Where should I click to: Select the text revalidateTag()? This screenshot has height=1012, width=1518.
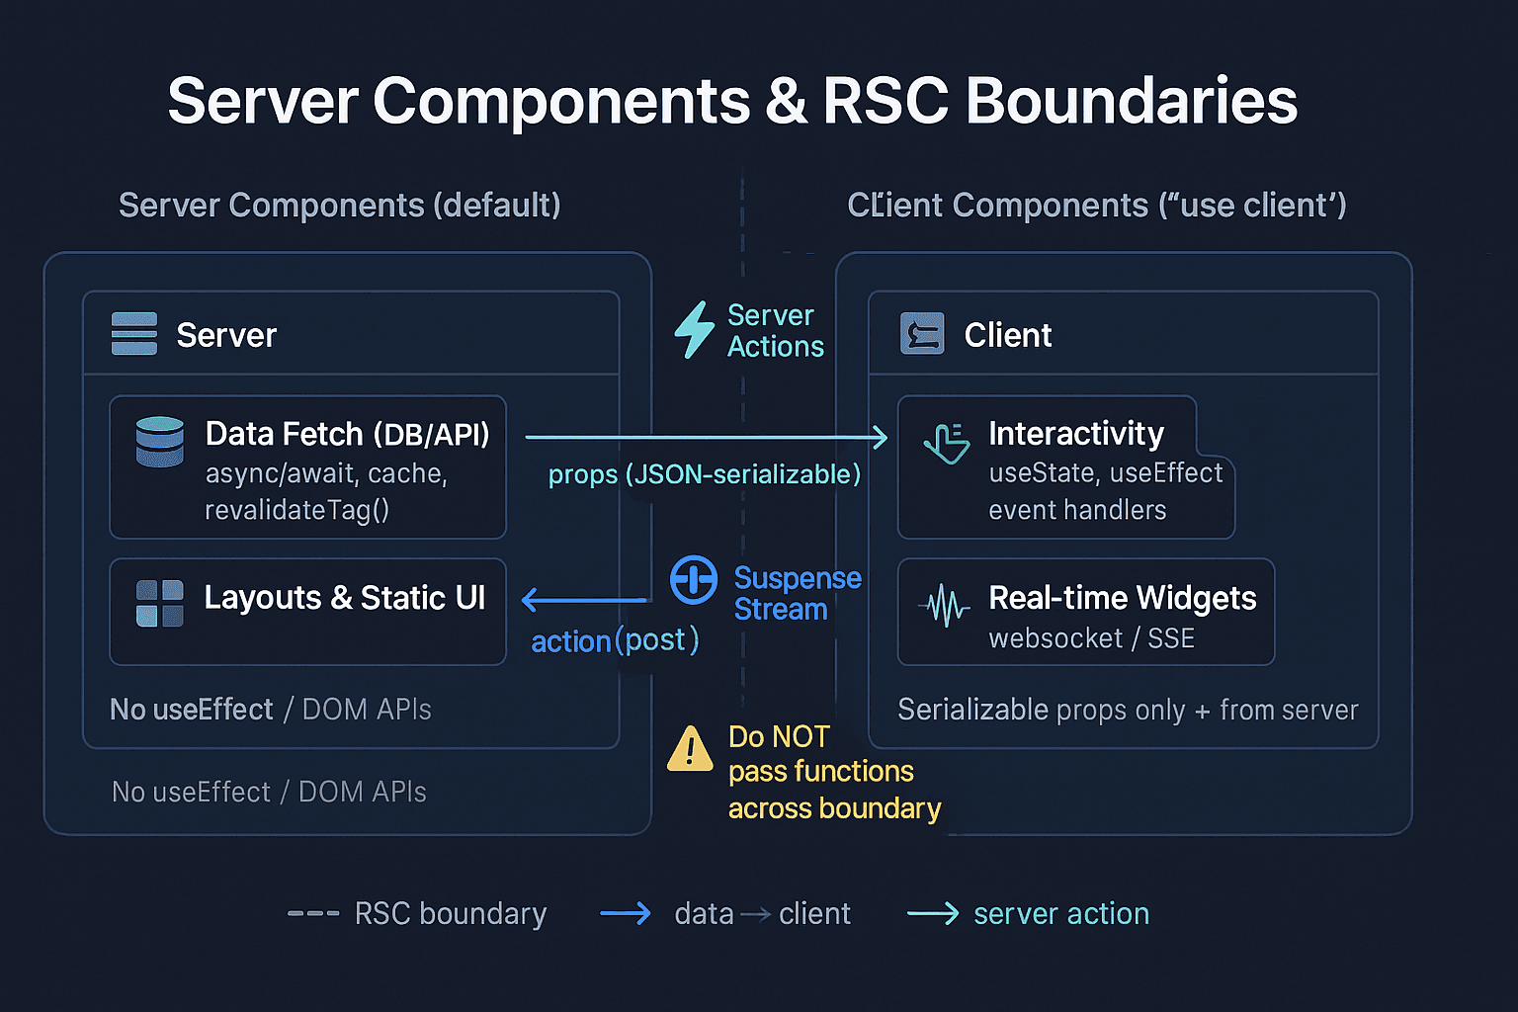click(x=297, y=510)
